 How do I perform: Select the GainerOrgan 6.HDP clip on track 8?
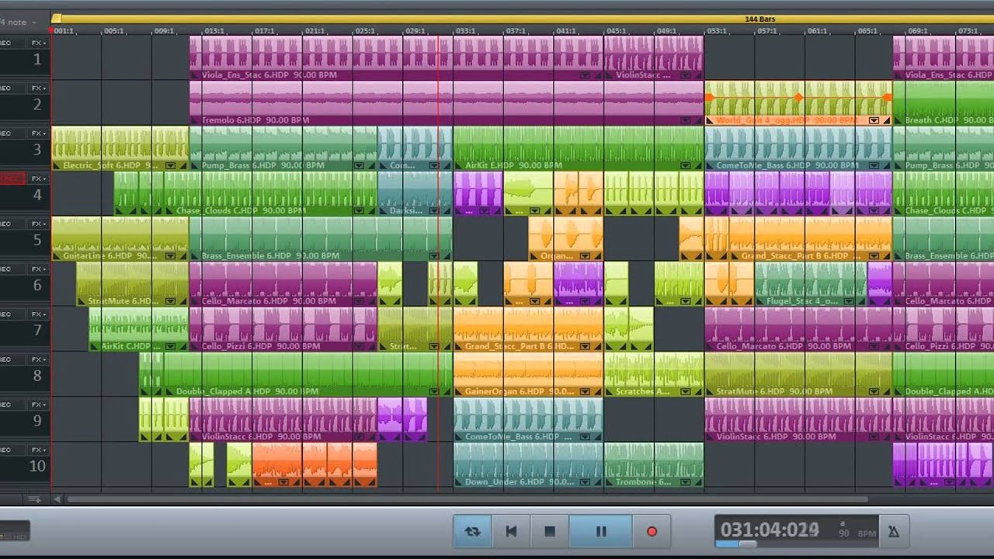click(x=528, y=373)
